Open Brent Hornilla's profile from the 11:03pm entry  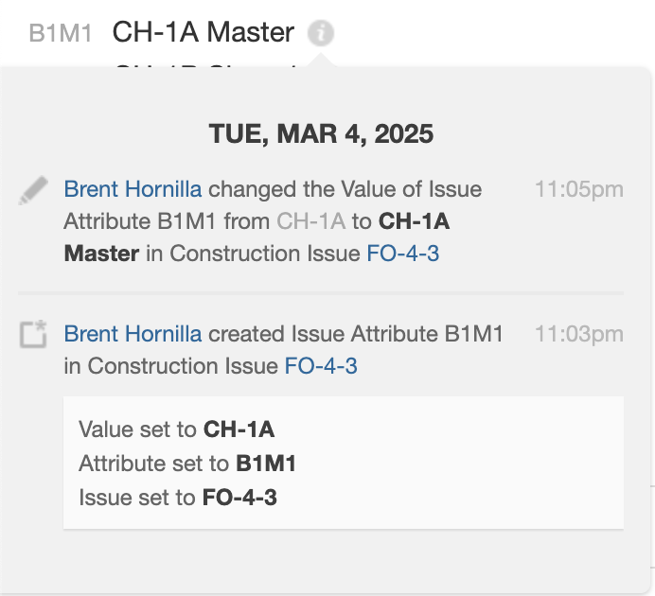tap(133, 334)
